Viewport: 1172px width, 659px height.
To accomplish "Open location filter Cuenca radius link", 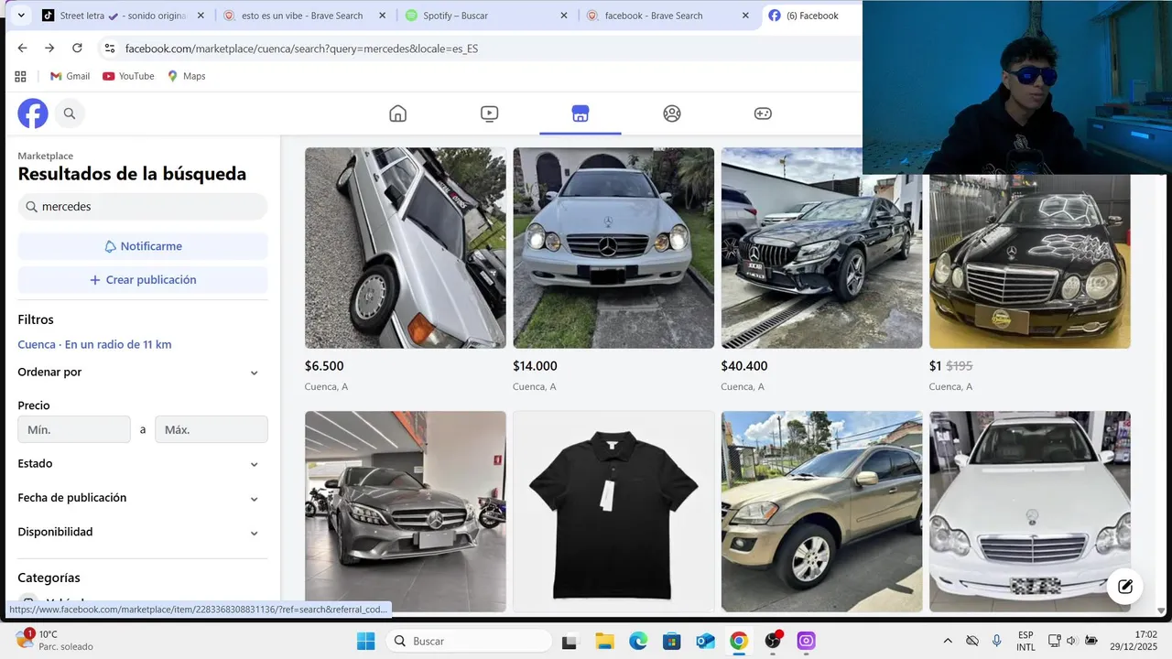I will pos(94,344).
